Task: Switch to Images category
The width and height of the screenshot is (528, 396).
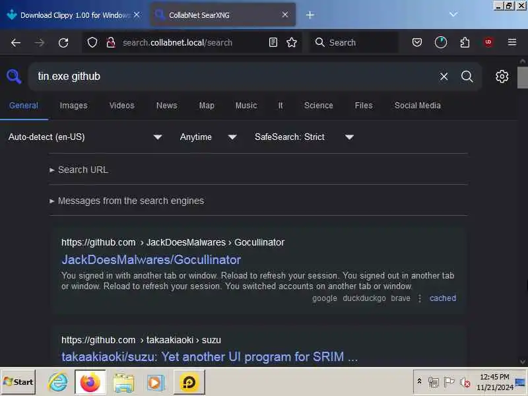Action: tap(73, 106)
